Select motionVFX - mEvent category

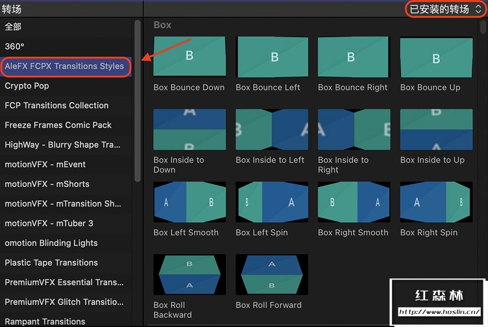pyautogui.click(x=66, y=164)
